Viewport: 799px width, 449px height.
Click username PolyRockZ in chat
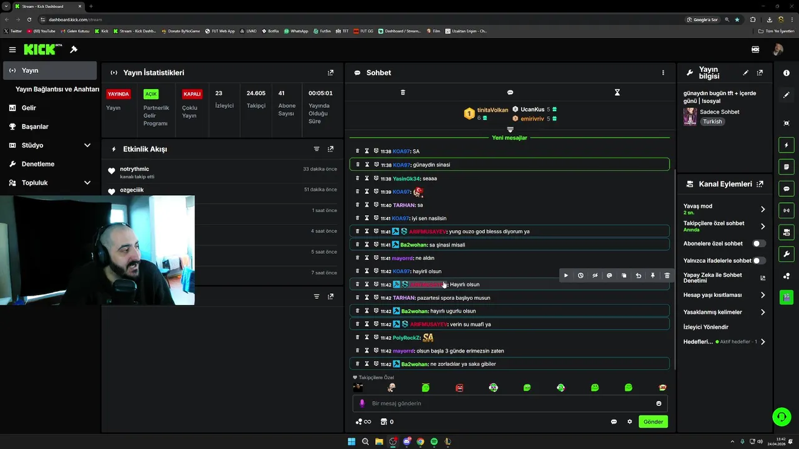406,338
